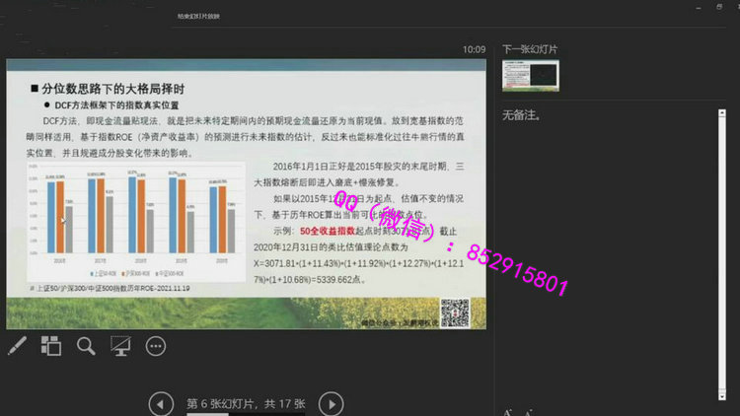The image size is (740, 416).
Task: Click the 下一张幻灯片 label
Action: [530, 48]
